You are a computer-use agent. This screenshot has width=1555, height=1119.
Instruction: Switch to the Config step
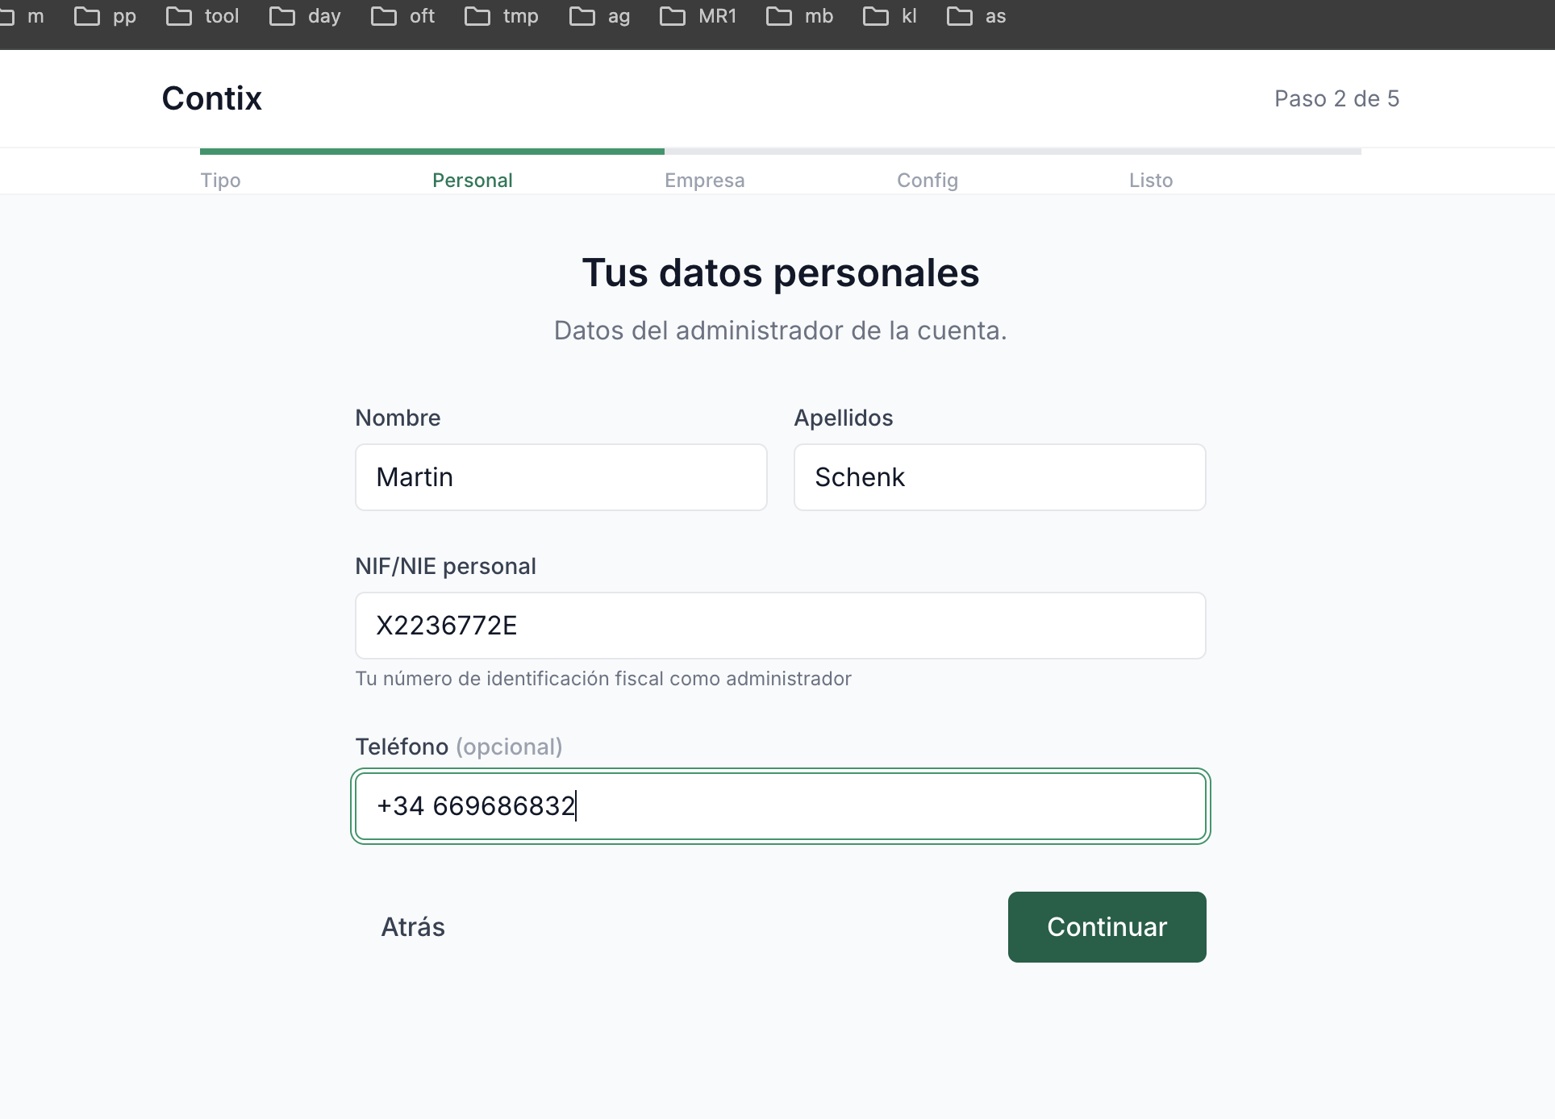pyautogui.click(x=927, y=180)
